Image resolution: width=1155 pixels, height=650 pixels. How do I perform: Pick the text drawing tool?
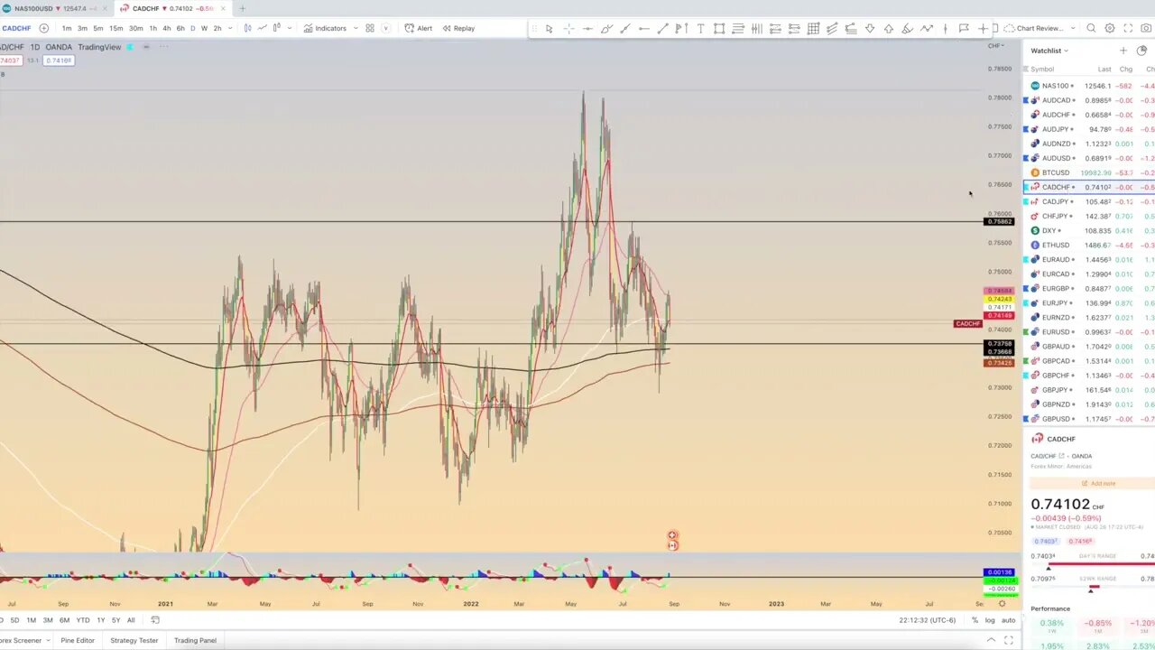(700, 28)
